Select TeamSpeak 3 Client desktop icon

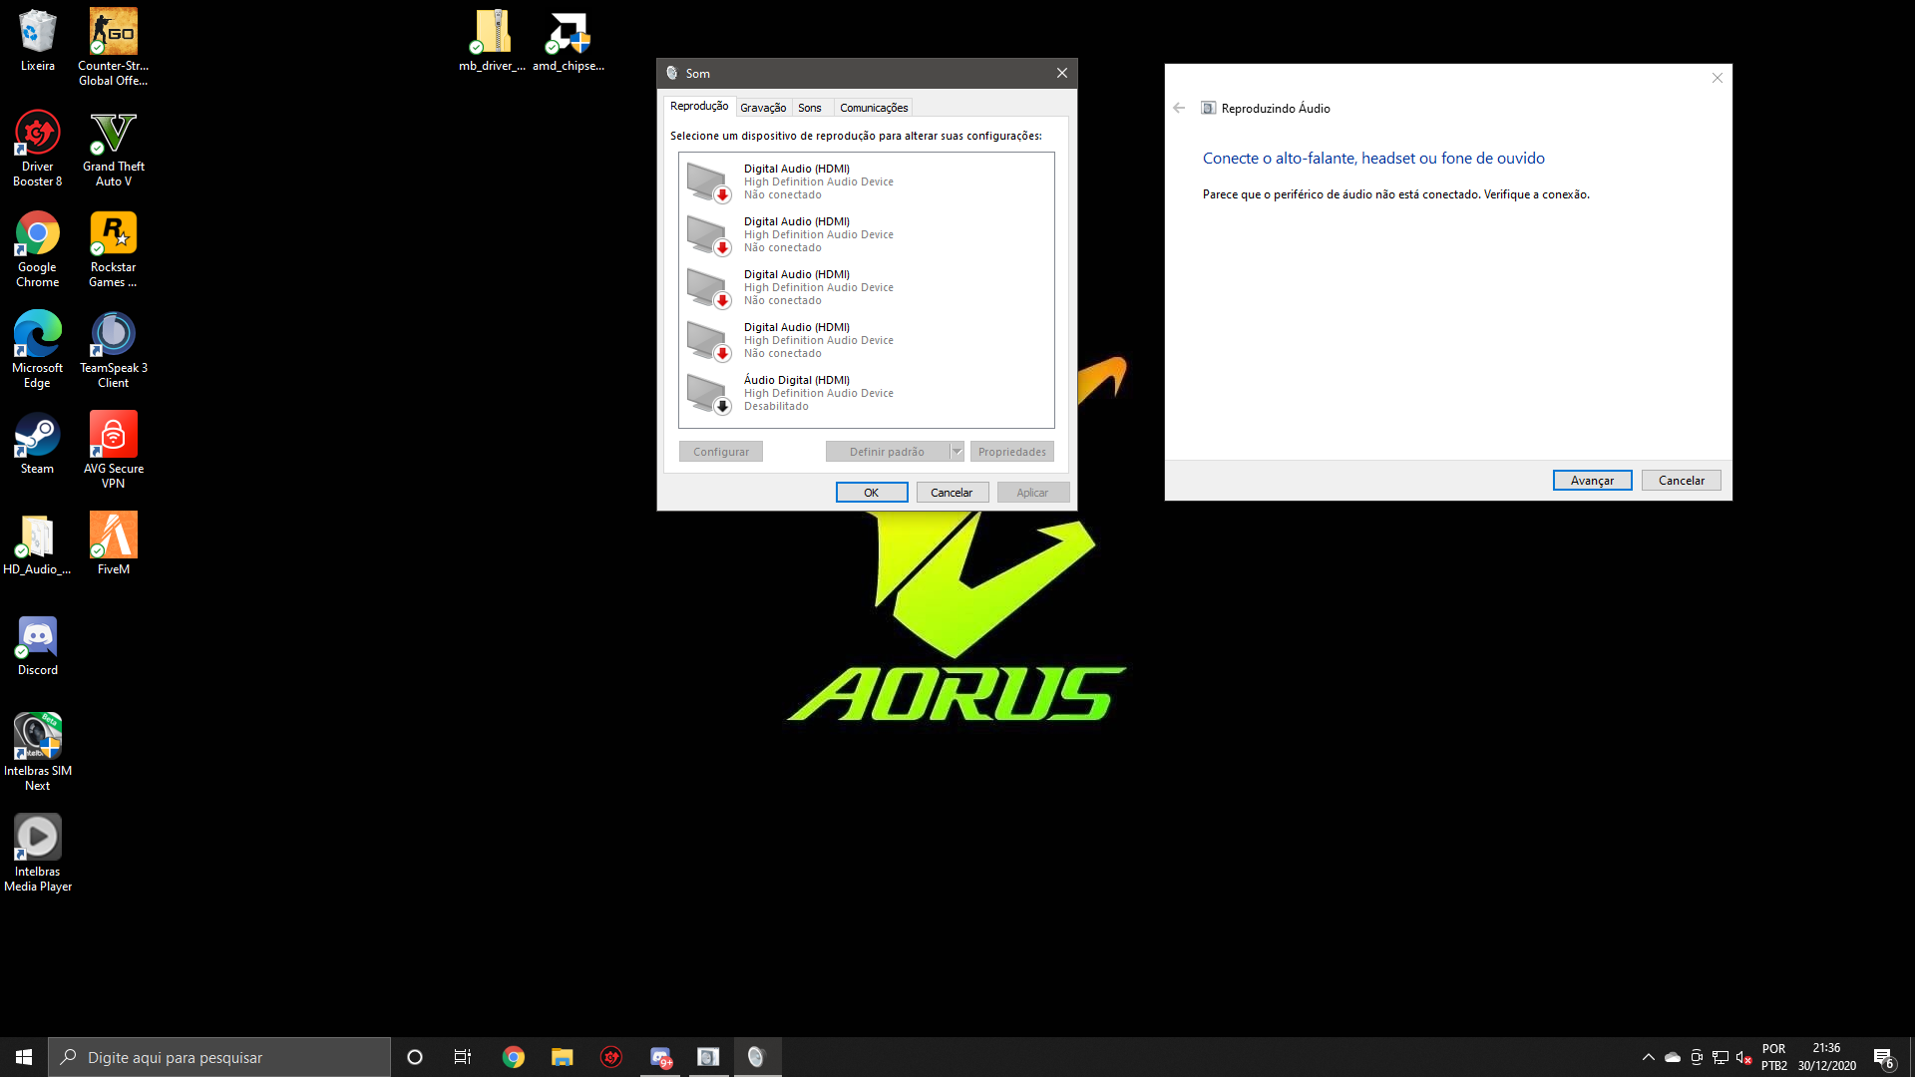point(113,350)
